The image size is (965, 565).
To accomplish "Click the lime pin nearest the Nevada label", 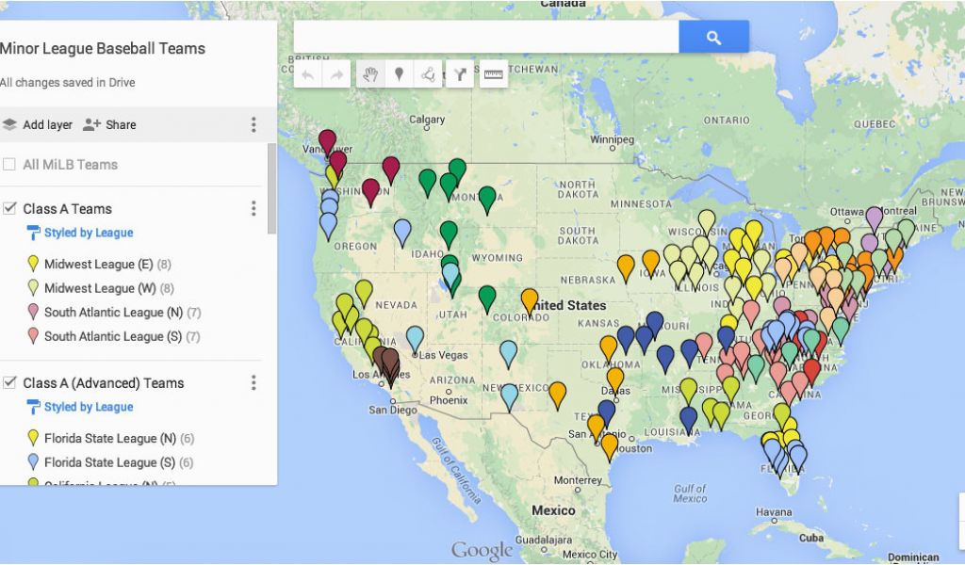I will click(364, 293).
